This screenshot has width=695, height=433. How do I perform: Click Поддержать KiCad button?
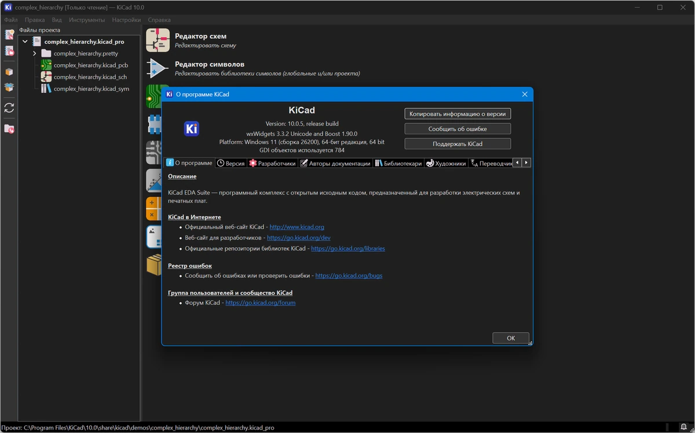458,144
